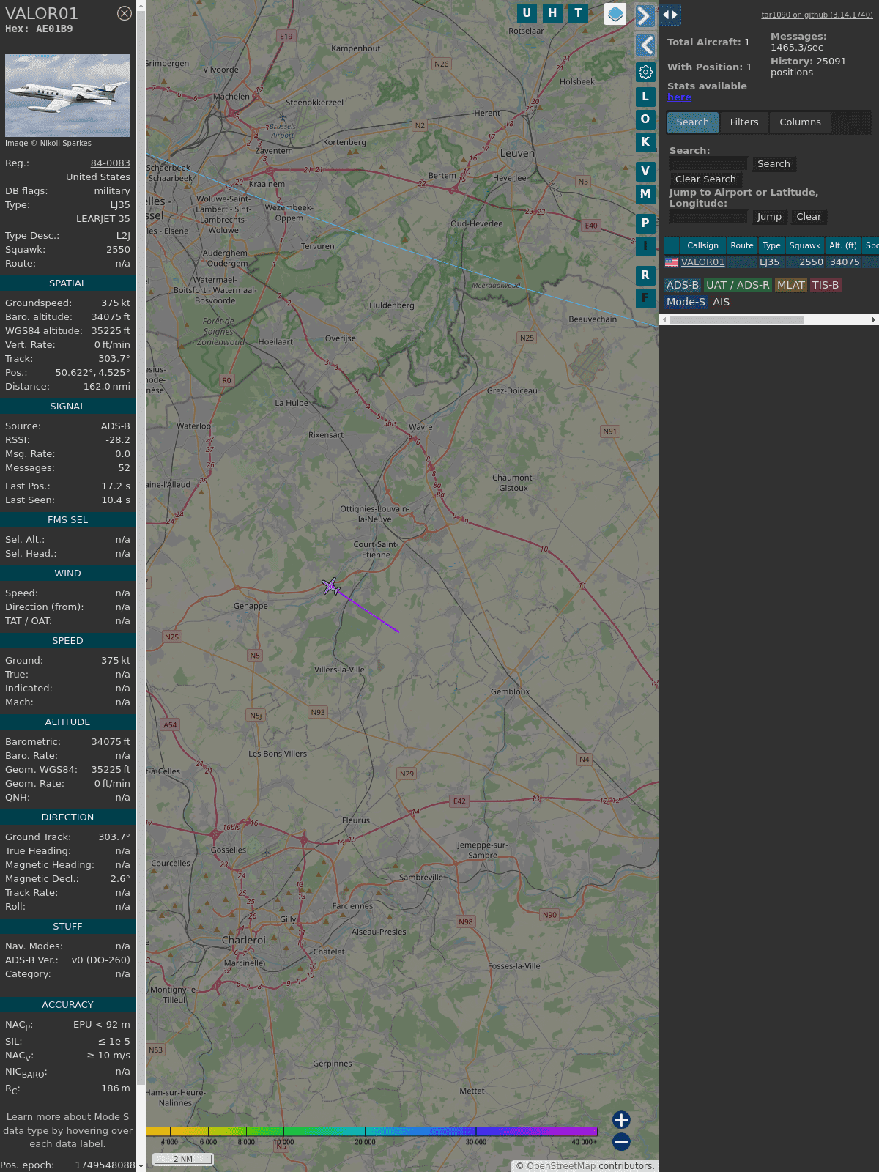879x1172 pixels.
Task: Focus the Search input field
Action: [708, 164]
